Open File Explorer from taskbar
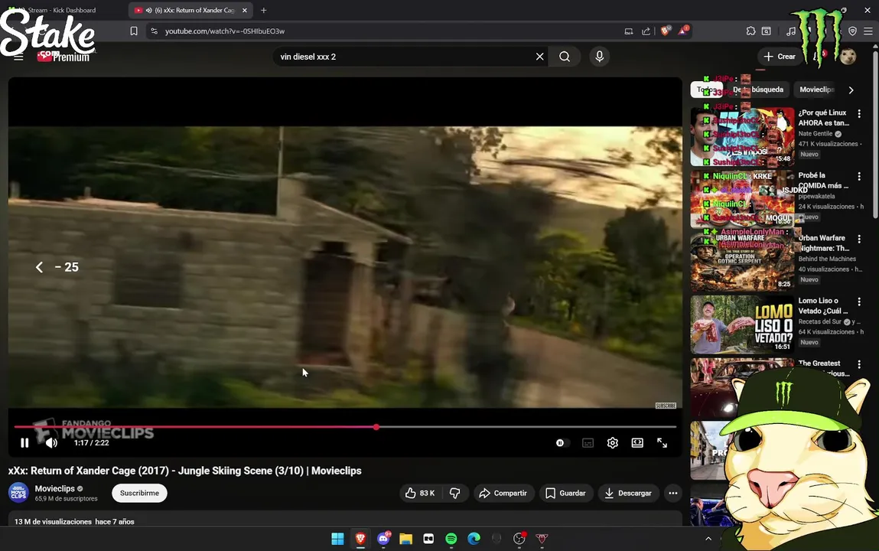879x551 pixels. (x=406, y=539)
